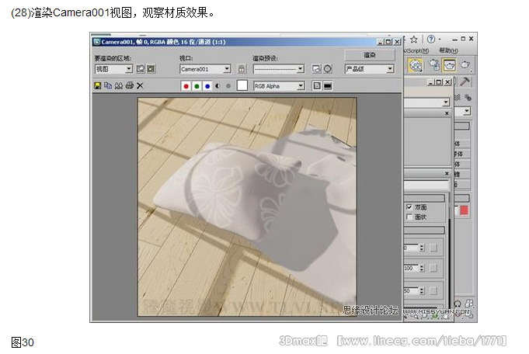The width and height of the screenshot is (529, 354).
Task: Toggle the red channel button
Action: pos(186,86)
